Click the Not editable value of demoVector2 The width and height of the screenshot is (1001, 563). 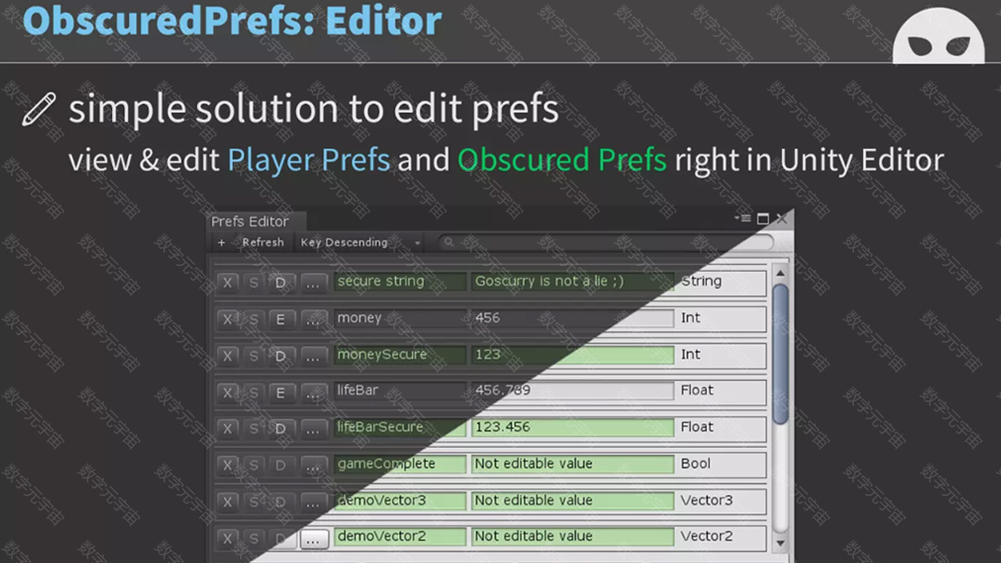(572, 536)
